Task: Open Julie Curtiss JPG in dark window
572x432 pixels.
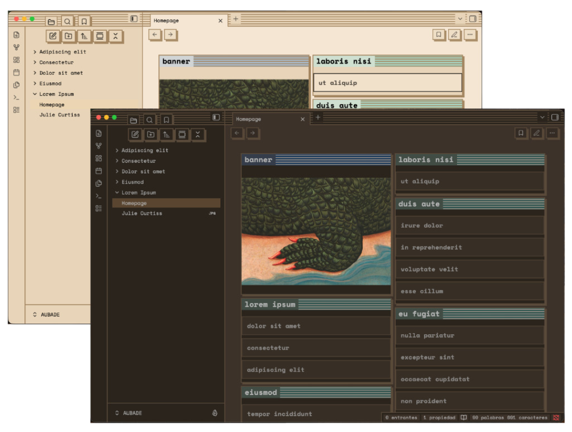Action: (166, 214)
